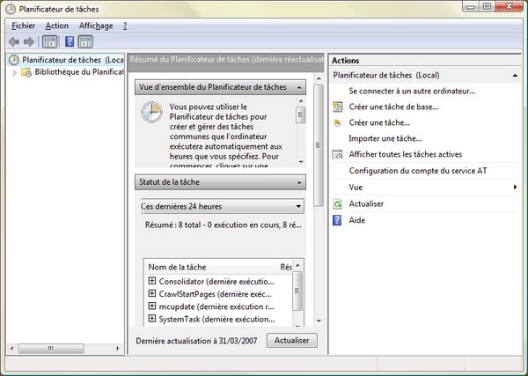Collapse the Statut de la tâche section
The width and height of the screenshot is (528, 376).
(x=298, y=182)
